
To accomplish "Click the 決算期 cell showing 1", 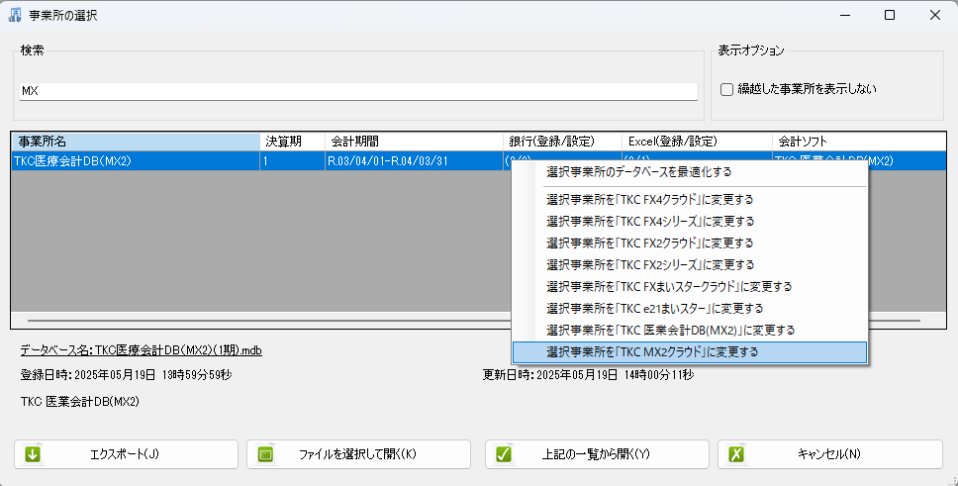I will [x=292, y=161].
